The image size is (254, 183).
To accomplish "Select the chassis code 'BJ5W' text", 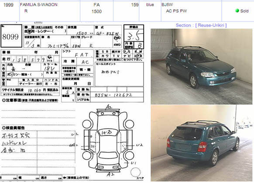I will click(167, 5).
